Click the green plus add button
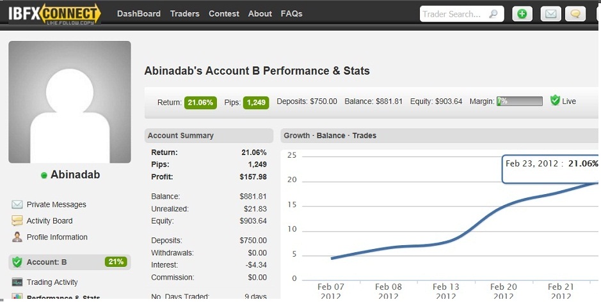The image size is (601, 302). pos(522,13)
